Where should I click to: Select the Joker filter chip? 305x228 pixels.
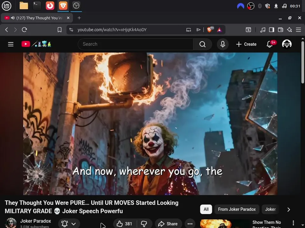point(270,209)
